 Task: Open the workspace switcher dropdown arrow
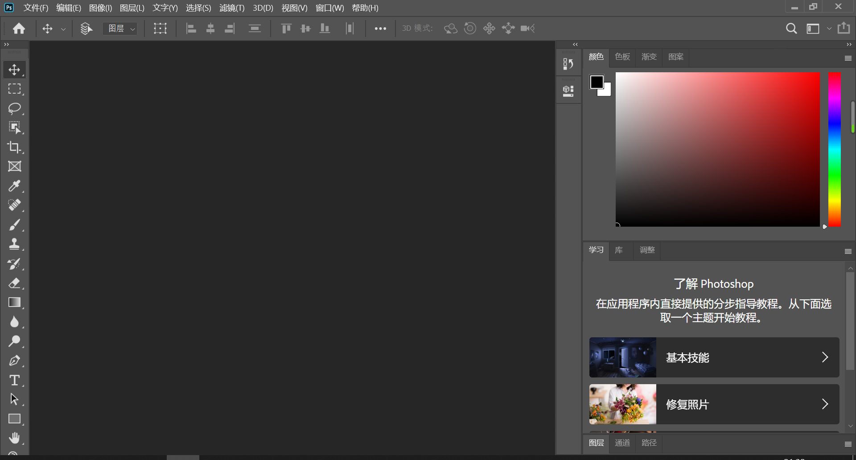coord(829,29)
